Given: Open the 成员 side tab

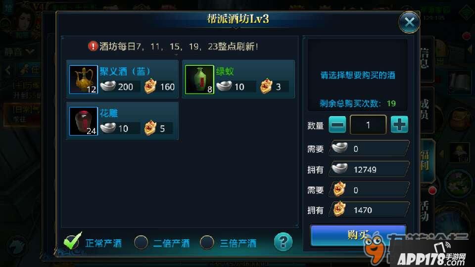Looking at the screenshot, I should pyautogui.click(x=426, y=110).
